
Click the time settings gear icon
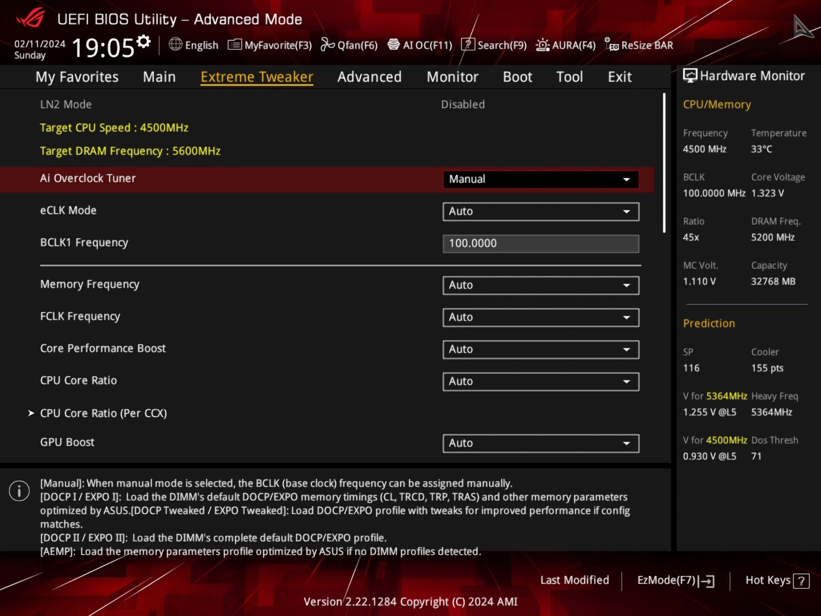144,41
